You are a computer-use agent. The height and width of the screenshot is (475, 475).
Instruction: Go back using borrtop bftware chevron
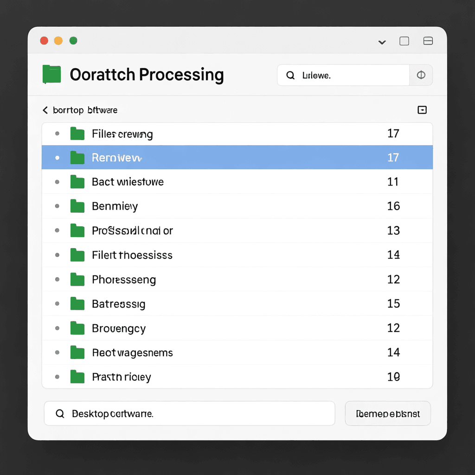click(45, 110)
